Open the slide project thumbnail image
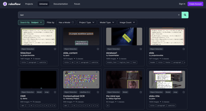The image size is (206, 111). [167, 36]
